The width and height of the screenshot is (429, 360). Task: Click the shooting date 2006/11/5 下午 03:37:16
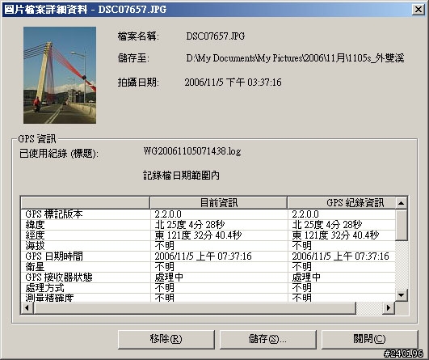[x=233, y=83]
